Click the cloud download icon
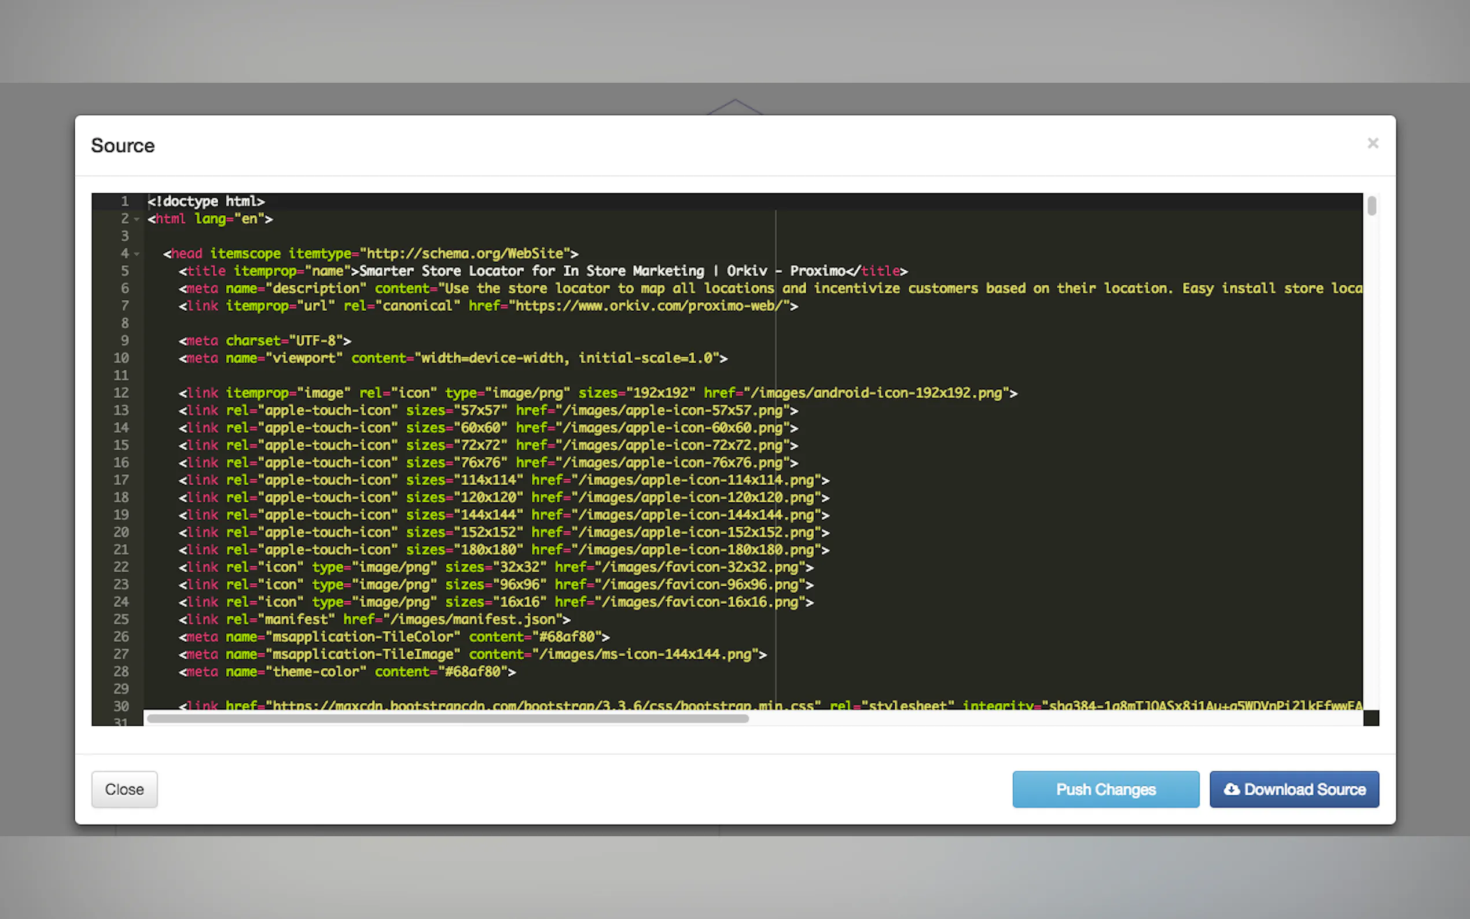1470x919 pixels. tap(1231, 789)
